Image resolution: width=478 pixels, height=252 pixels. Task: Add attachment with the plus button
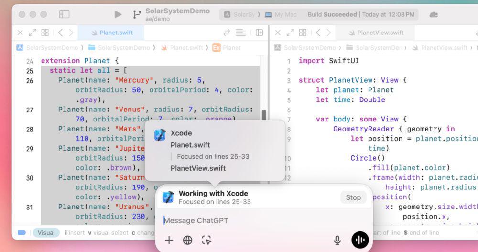point(169,240)
